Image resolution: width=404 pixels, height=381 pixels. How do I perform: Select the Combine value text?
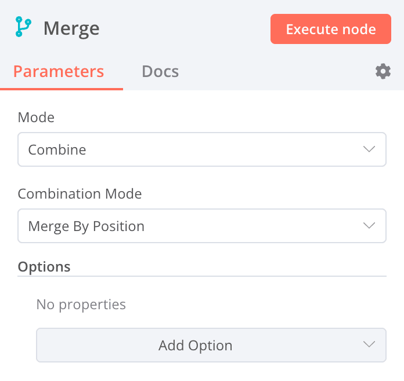click(57, 149)
